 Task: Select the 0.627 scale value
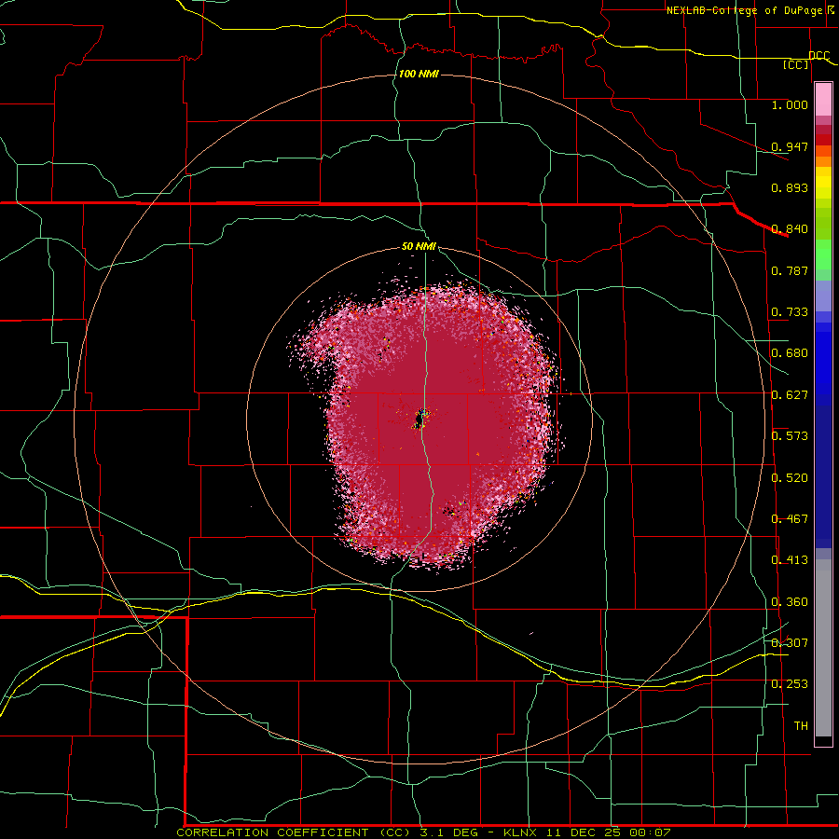point(790,395)
